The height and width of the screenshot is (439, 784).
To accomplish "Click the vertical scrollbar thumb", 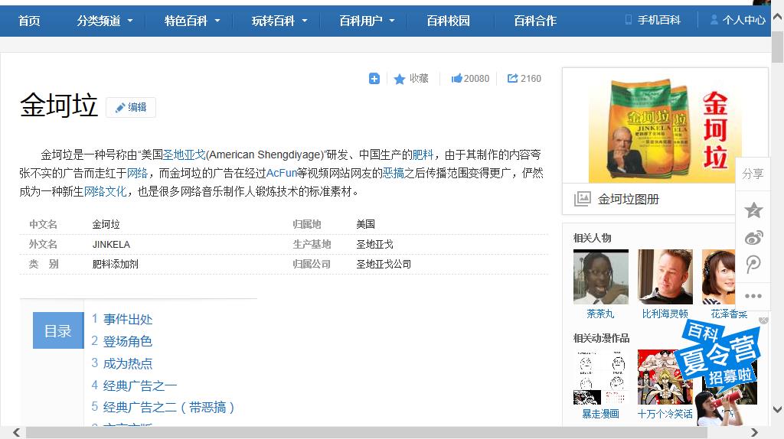I will (x=778, y=46).
